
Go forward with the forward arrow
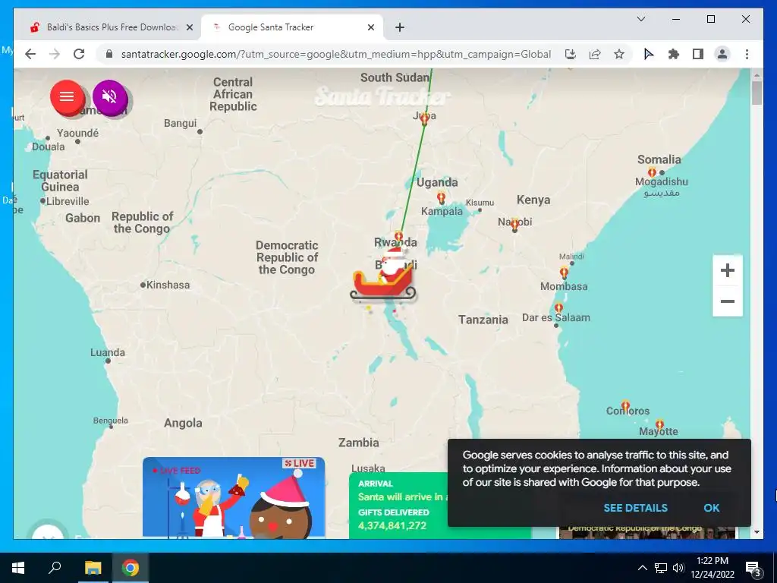[x=55, y=54]
